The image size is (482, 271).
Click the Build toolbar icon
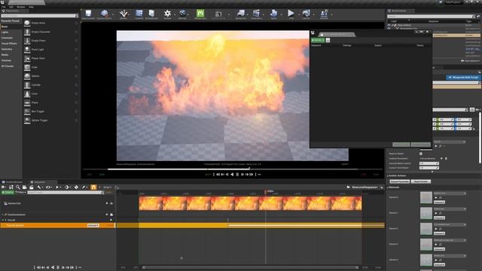(x=273, y=14)
